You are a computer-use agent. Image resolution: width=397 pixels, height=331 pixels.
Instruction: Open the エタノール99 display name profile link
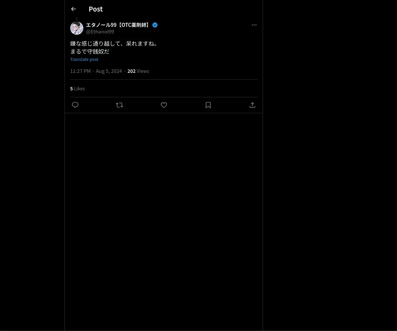click(x=118, y=25)
